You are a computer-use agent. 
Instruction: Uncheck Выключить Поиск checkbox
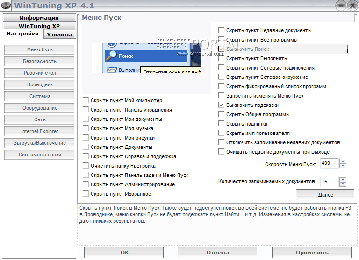(221, 49)
